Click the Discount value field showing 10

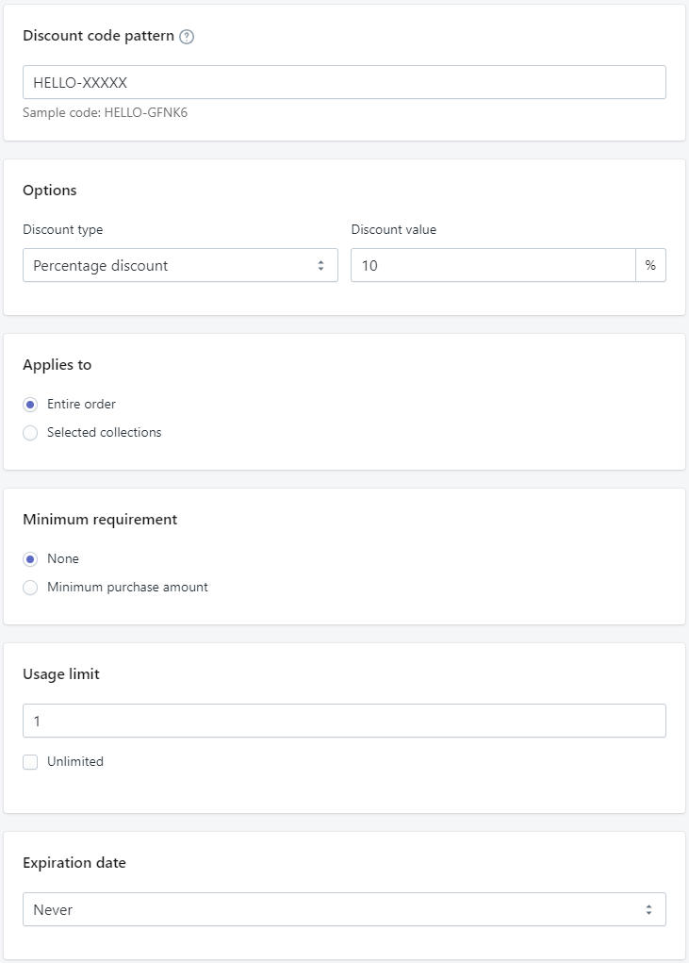490,265
